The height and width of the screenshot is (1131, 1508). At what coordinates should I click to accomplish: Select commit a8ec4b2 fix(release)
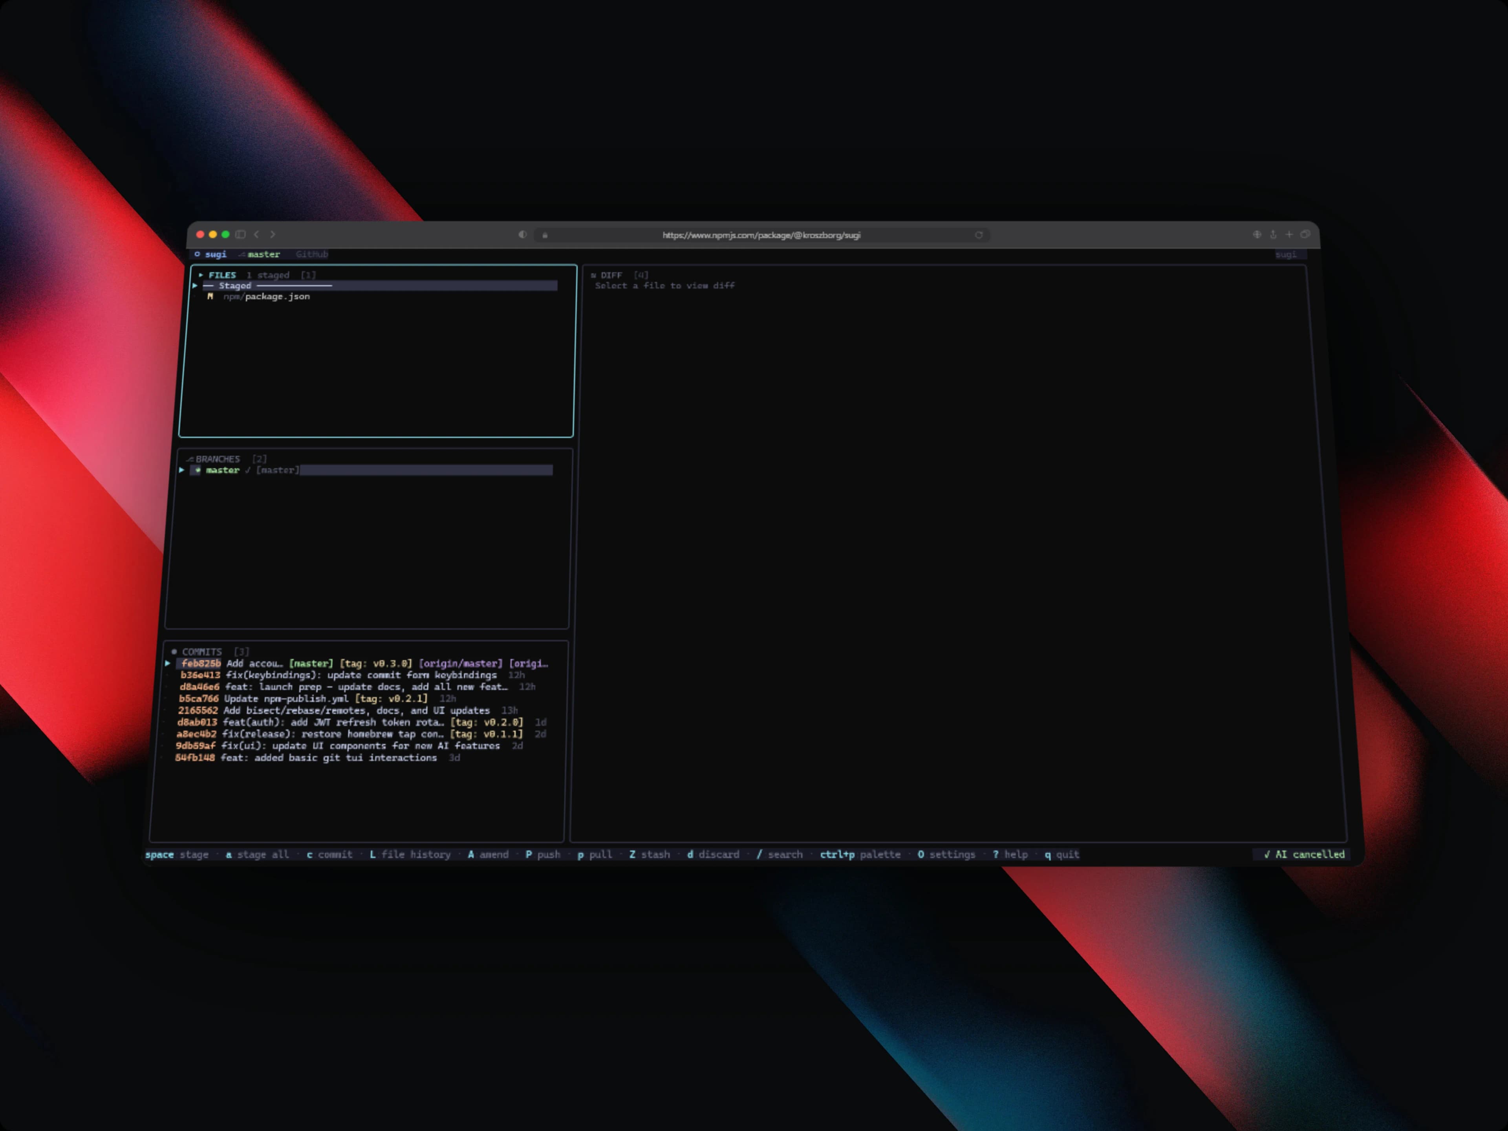361,735
